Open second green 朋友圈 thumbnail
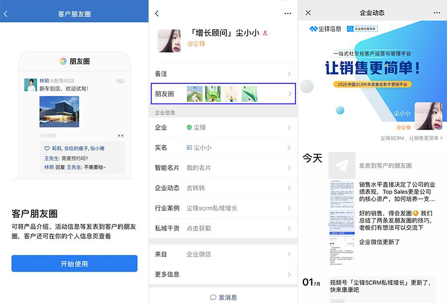 pyautogui.click(x=213, y=94)
